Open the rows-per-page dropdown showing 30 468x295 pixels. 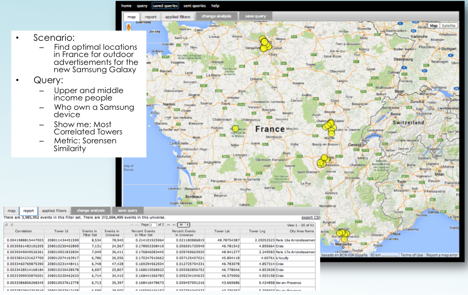coord(184,225)
